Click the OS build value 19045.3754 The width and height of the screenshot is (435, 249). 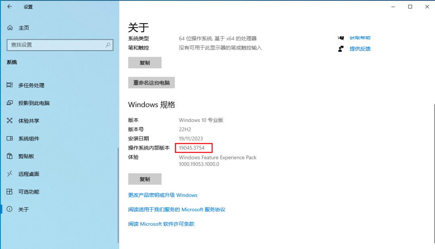(x=192, y=148)
